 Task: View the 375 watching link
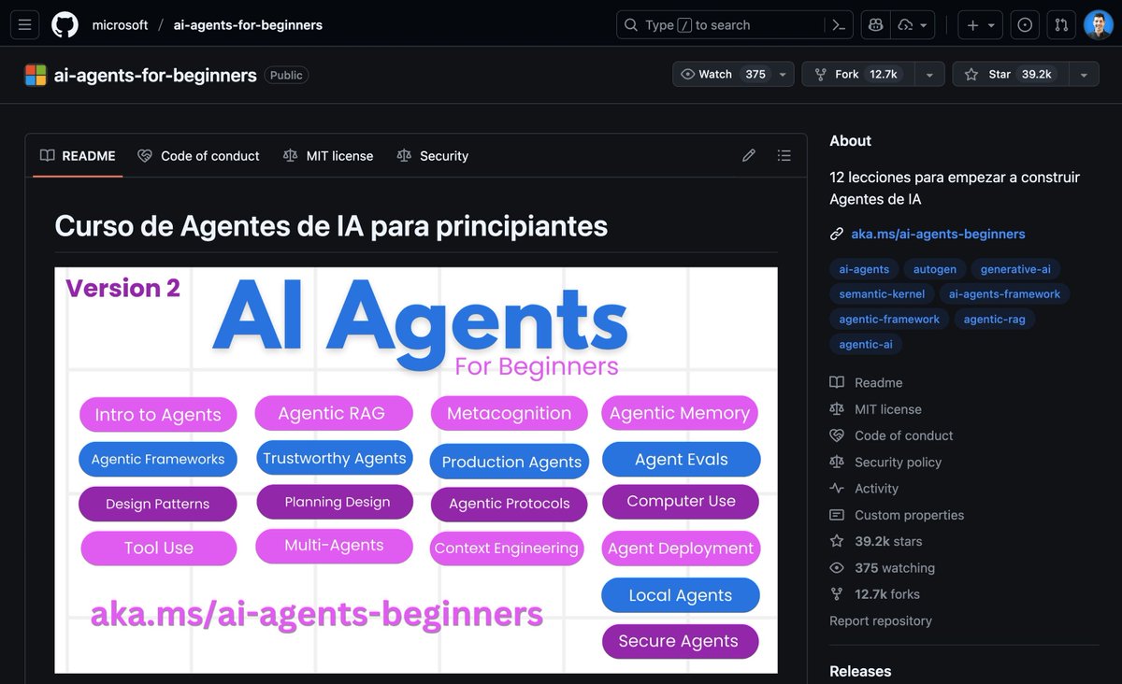point(883,567)
